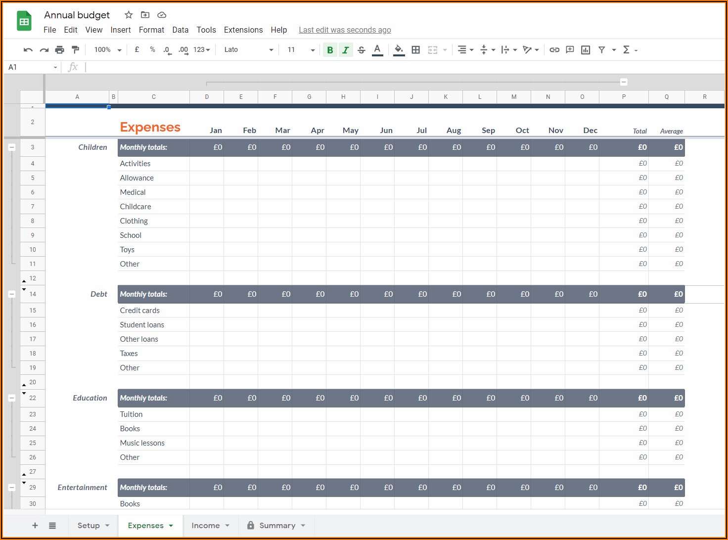Open the Format menu

click(151, 30)
